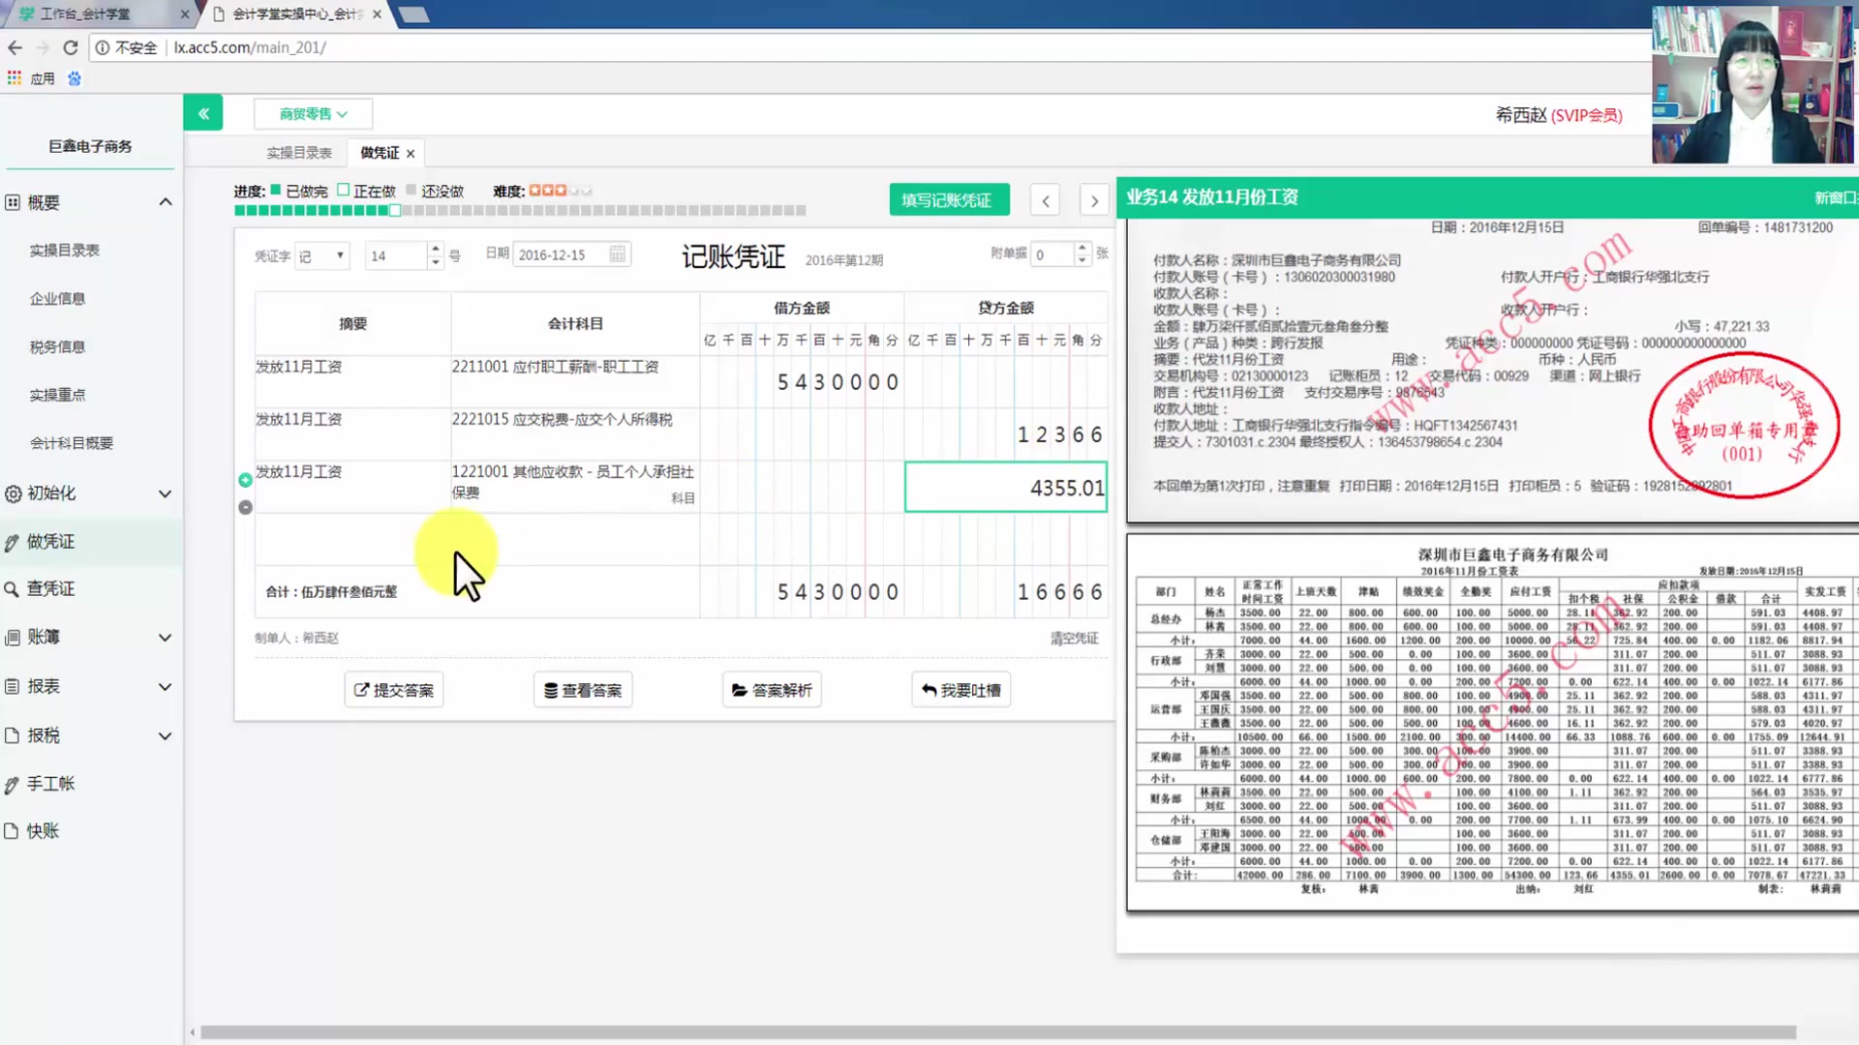
Task: Click the 填写记账凭证 green button
Action: [x=949, y=199]
